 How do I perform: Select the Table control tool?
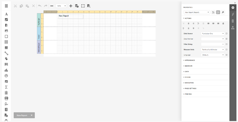tap(6, 42)
